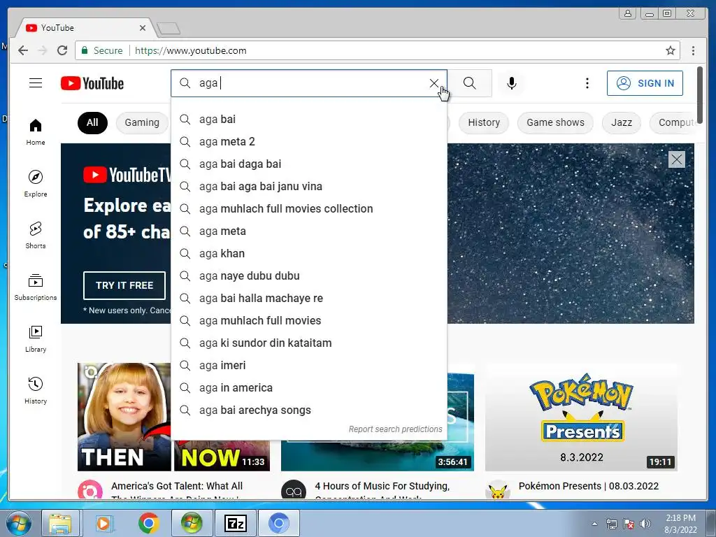Go to Home in the sidebar
The height and width of the screenshot is (537, 716).
[x=36, y=132]
